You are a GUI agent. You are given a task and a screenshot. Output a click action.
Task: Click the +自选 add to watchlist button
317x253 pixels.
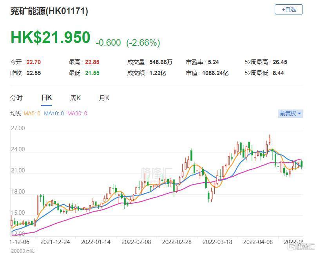[x=288, y=9]
